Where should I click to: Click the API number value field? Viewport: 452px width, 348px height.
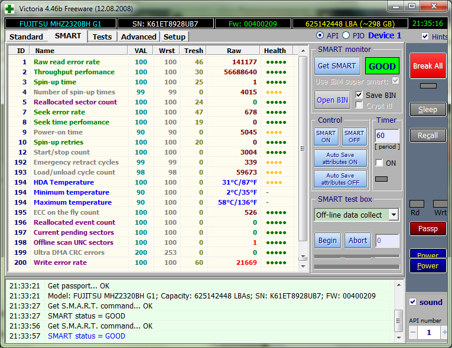click(428, 333)
